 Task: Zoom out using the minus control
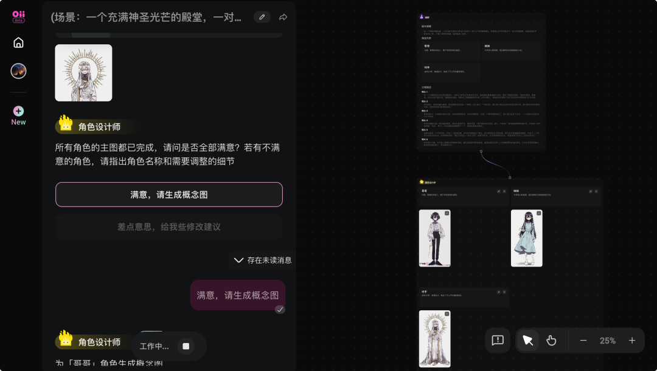point(583,341)
